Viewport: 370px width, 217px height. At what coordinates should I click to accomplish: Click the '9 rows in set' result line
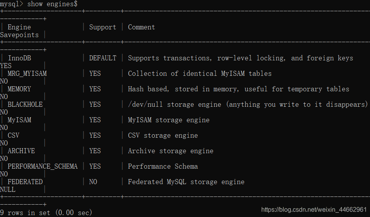[46, 212]
